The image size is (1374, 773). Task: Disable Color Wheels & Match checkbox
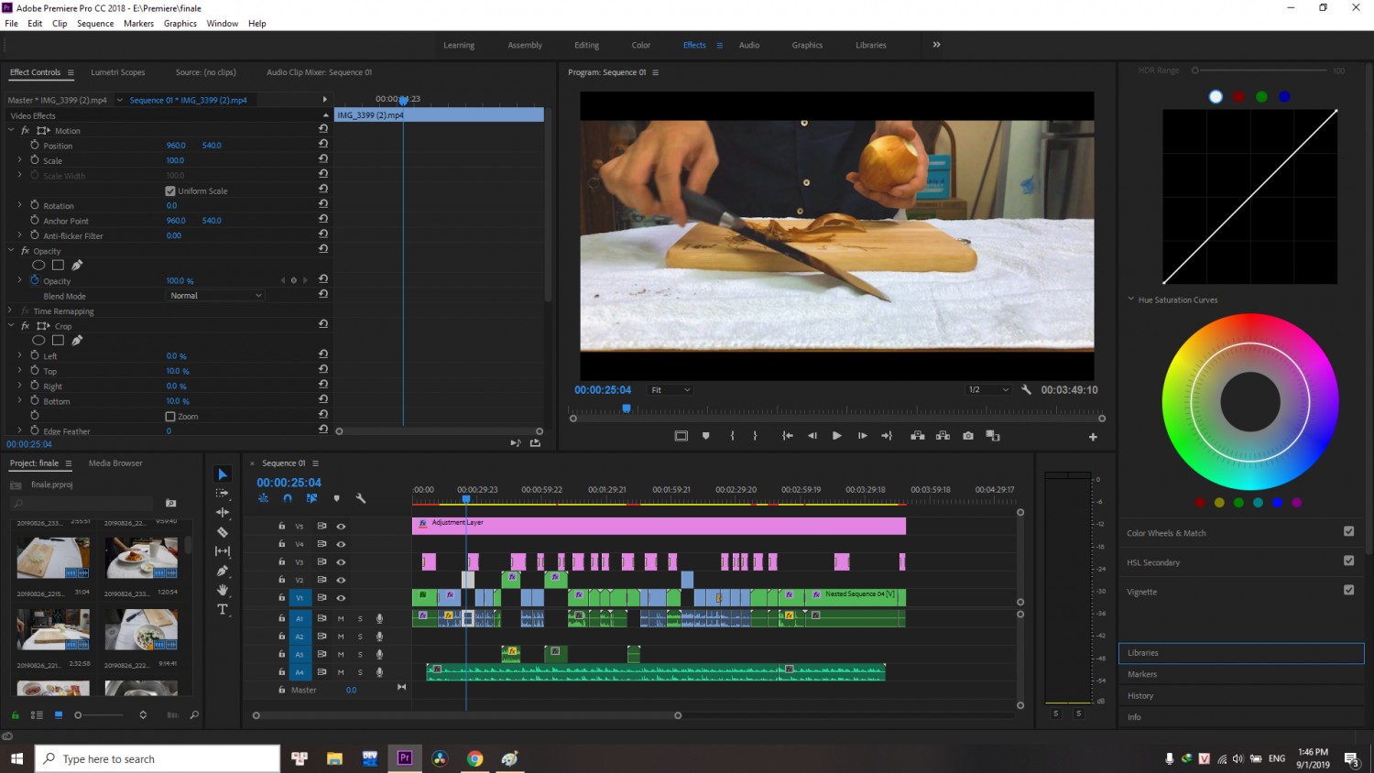coord(1348,531)
